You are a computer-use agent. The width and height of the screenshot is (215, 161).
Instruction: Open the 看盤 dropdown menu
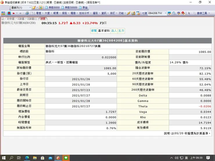tap(40, 13)
